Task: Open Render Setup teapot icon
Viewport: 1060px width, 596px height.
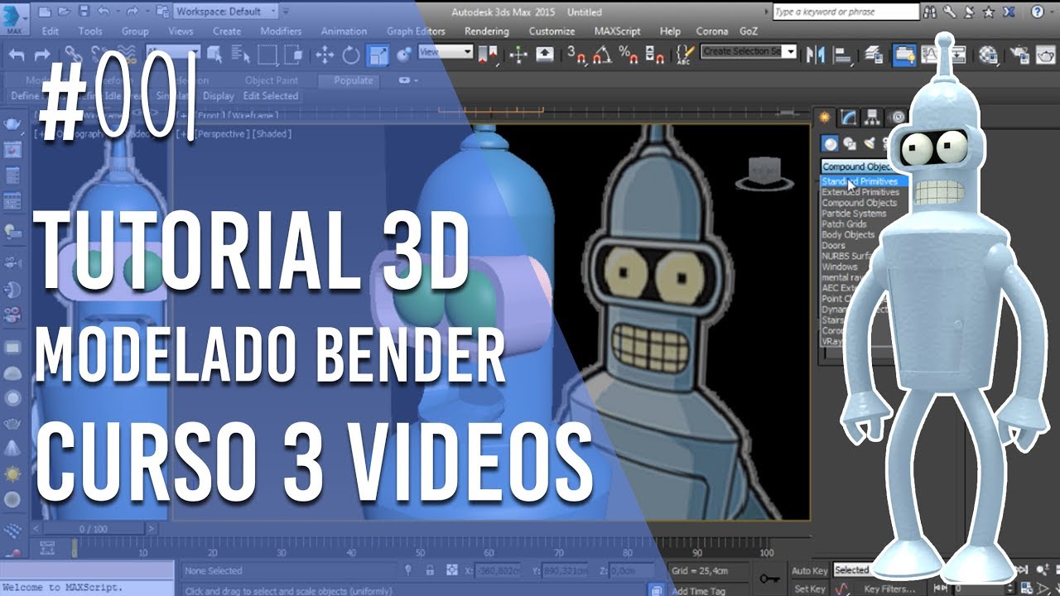Action: click(x=1021, y=55)
